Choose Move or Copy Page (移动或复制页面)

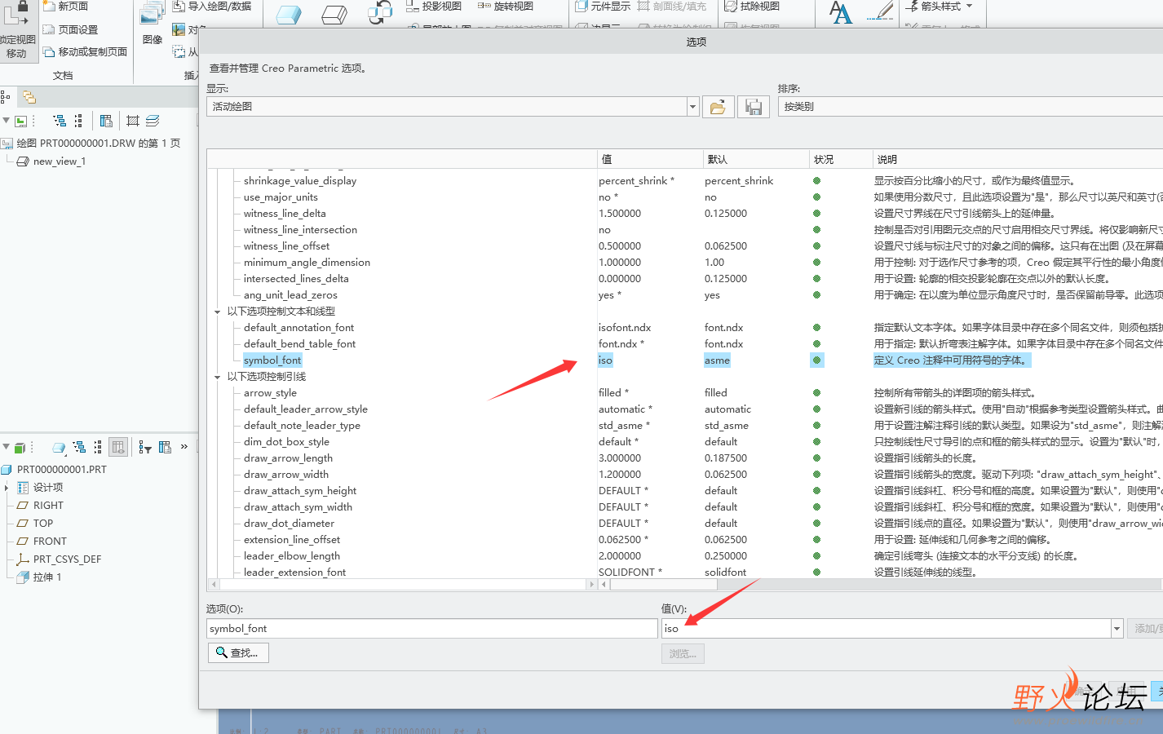[85, 51]
